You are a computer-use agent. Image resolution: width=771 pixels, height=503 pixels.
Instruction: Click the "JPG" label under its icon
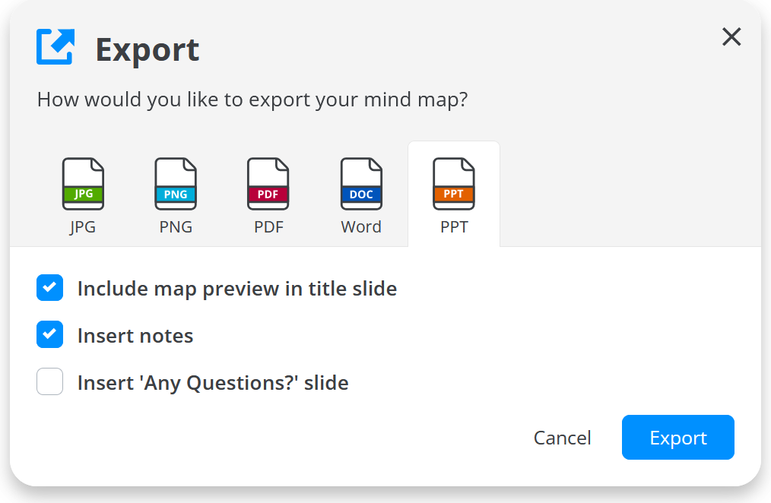(x=83, y=226)
